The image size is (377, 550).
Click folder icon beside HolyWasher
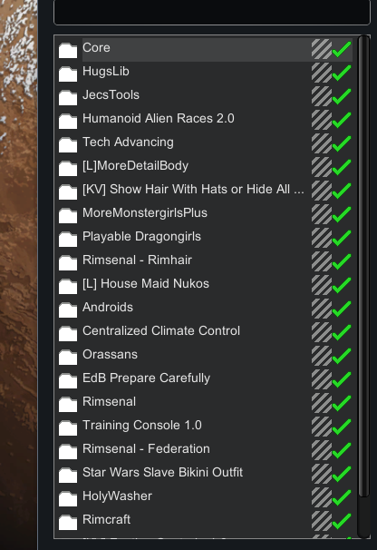tap(68, 498)
